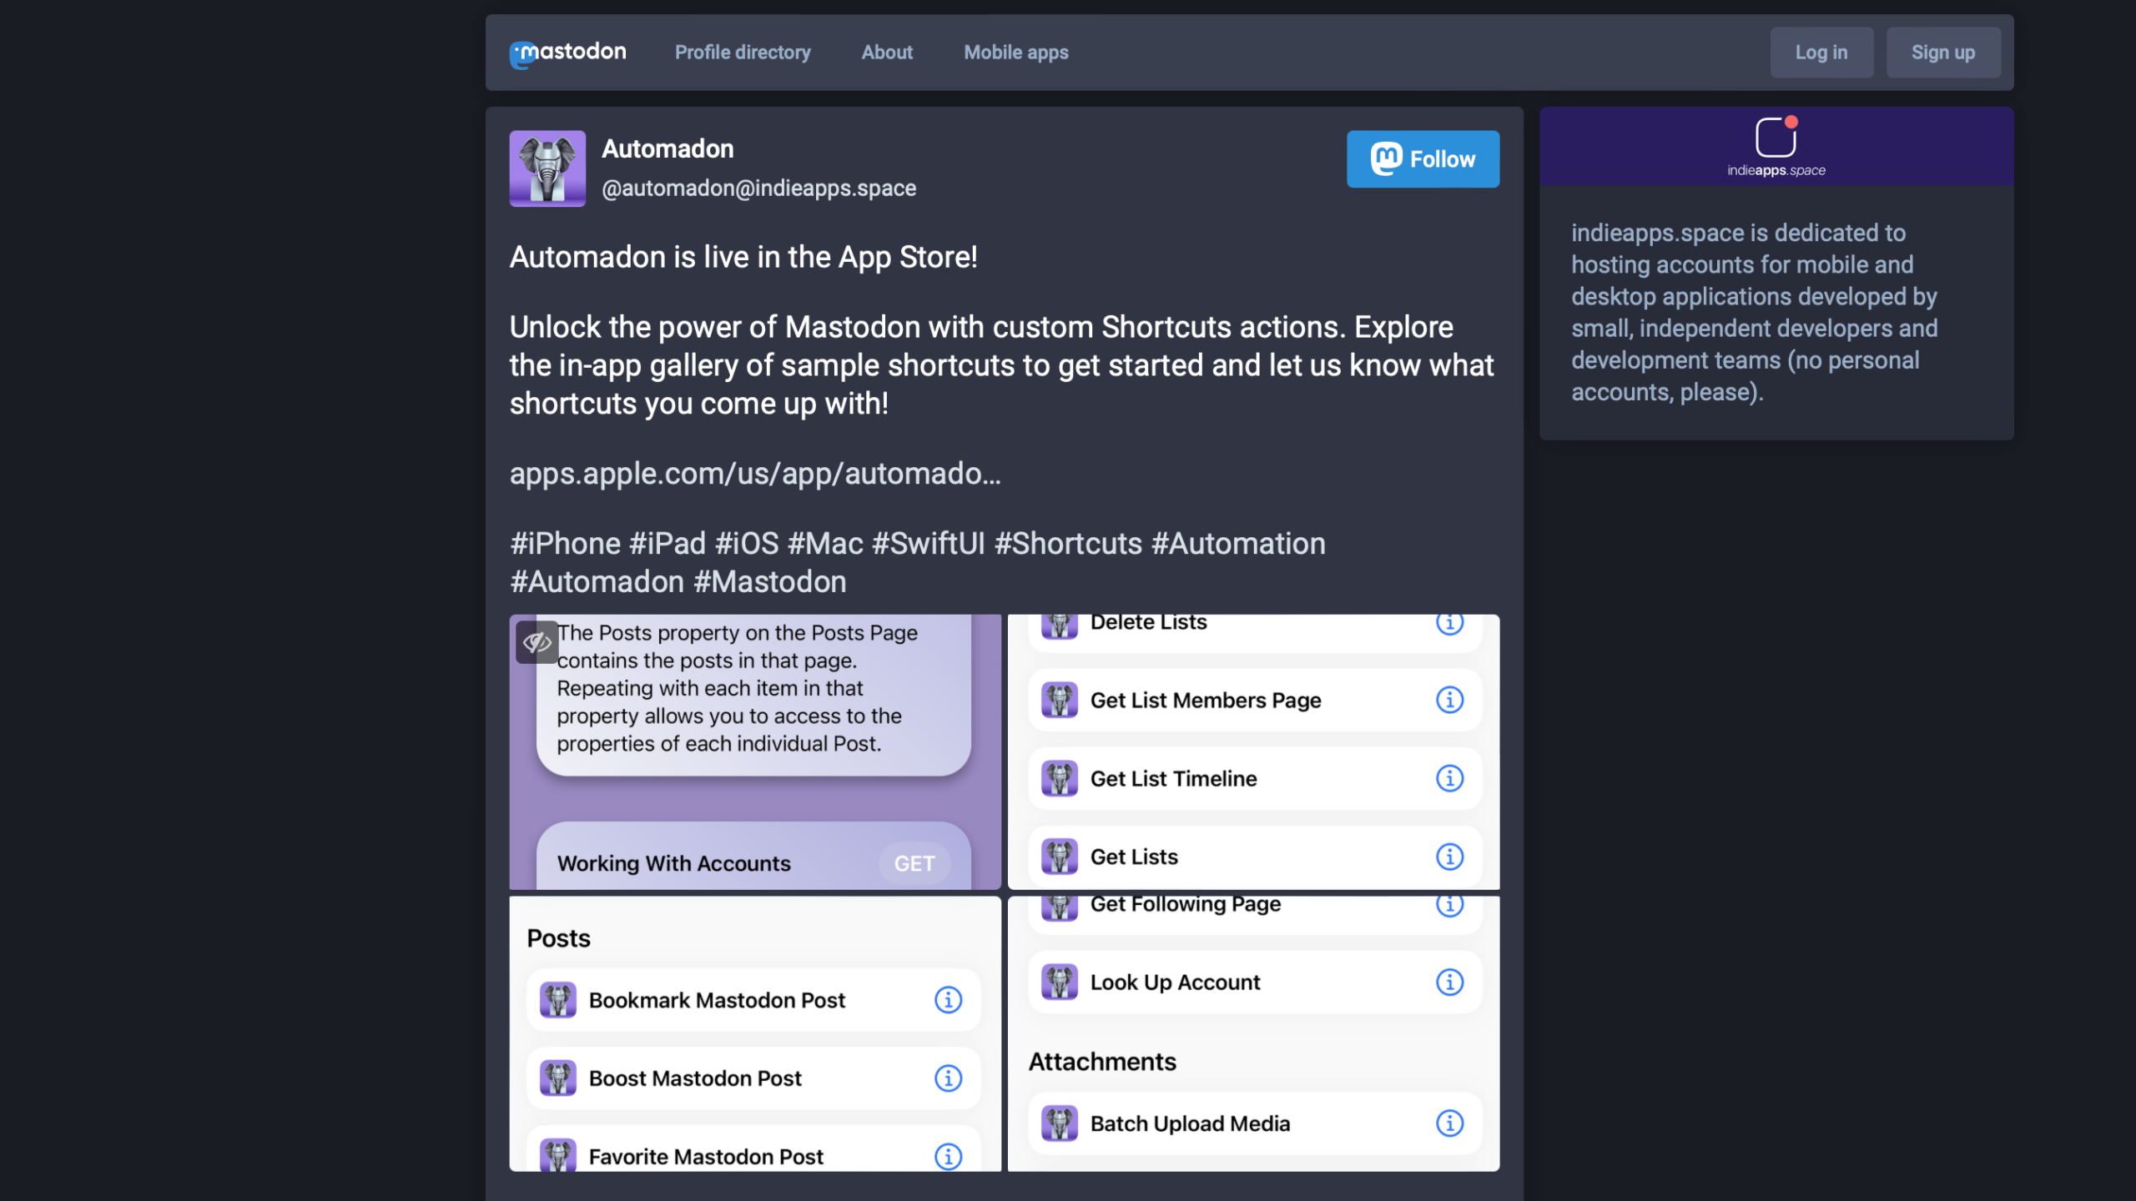Open the Mobile apps page
The width and height of the screenshot is (2136, 1201).
coord(1015,53)
